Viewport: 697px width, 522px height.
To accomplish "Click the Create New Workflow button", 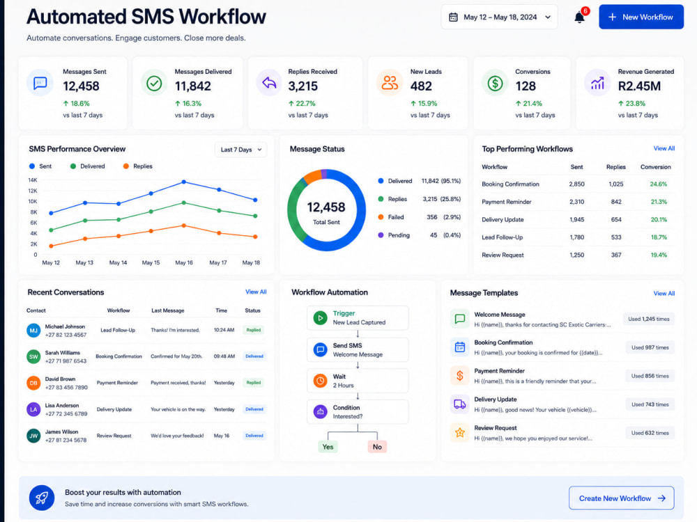I will click(x=622, y=498).
